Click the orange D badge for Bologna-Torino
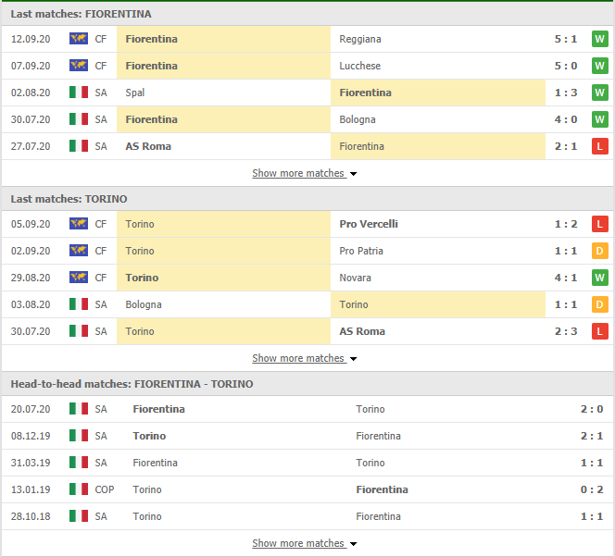 599,304
